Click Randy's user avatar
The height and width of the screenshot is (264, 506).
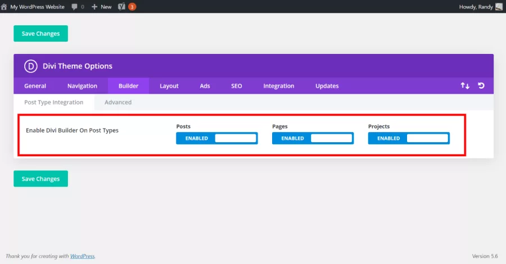pyautogui.click(x=499, y=7)
